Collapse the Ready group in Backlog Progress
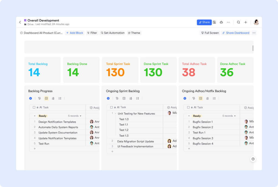This screenshot has width=278, height=187. pos(35,116)
